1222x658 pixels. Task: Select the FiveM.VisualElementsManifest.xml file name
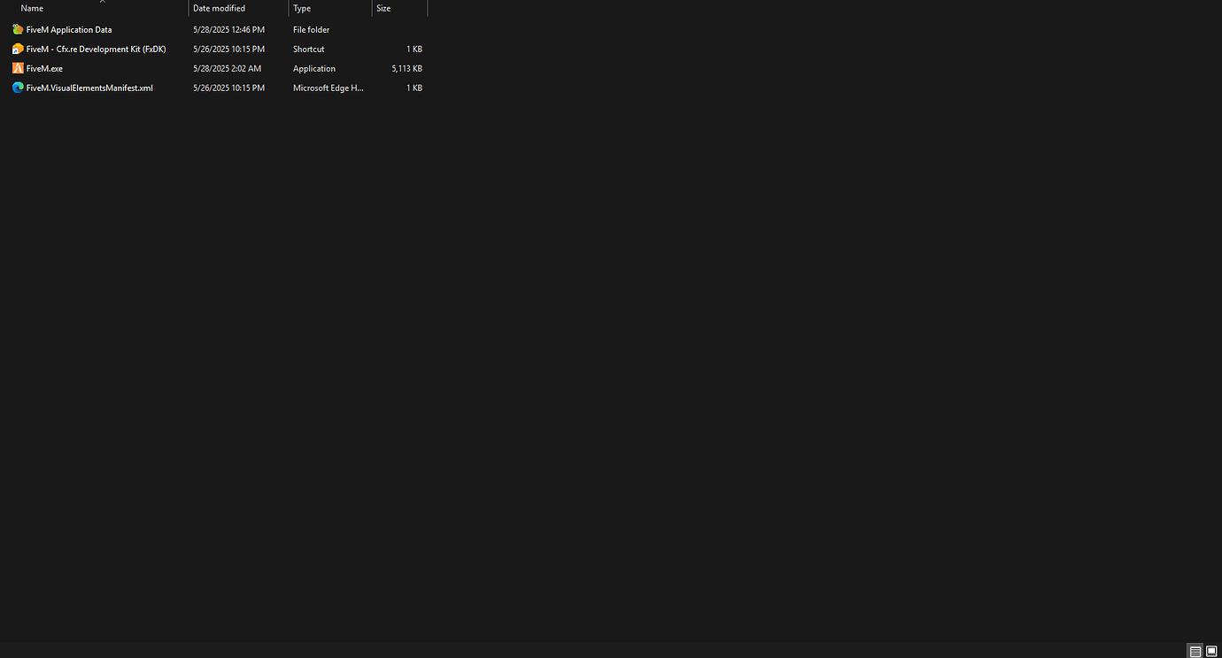coord(89,88)
